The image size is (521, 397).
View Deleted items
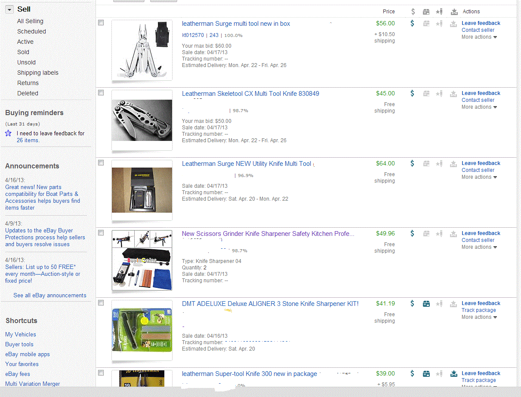pyautogui.click(x=28, y=93)
